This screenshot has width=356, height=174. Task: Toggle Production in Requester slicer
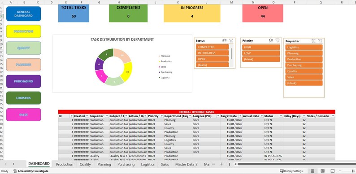(x=304, y=59)
